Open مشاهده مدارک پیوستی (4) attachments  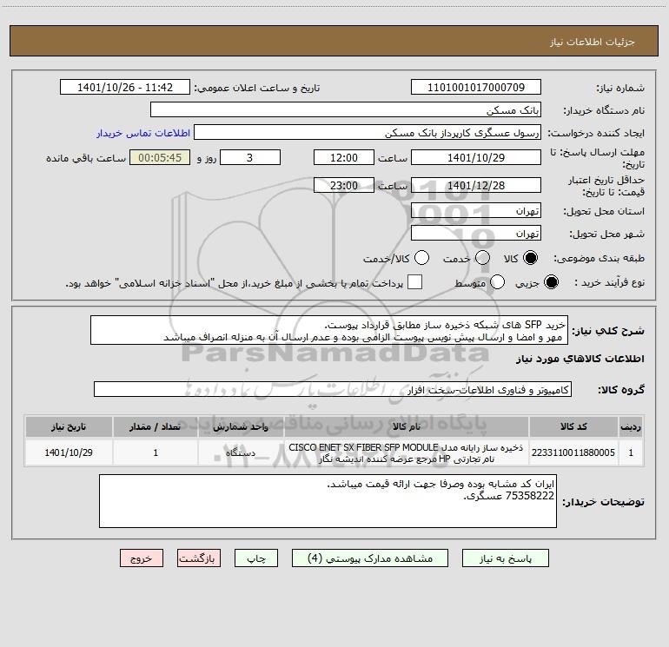370,558
